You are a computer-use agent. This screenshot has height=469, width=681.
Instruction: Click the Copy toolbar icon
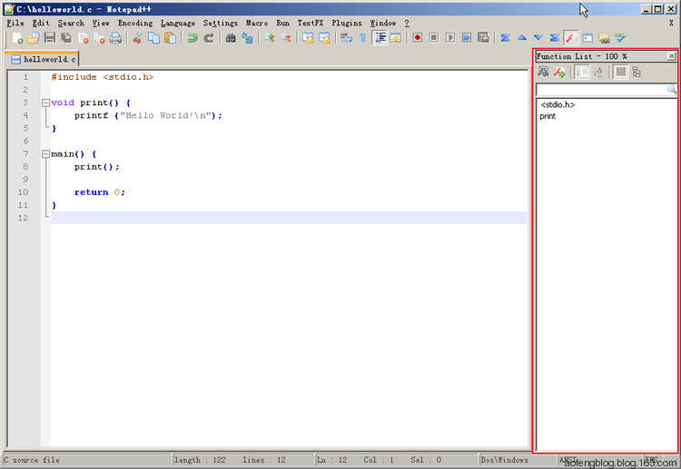(153, 38)
